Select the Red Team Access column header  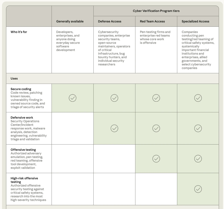[x=152, y=21]
